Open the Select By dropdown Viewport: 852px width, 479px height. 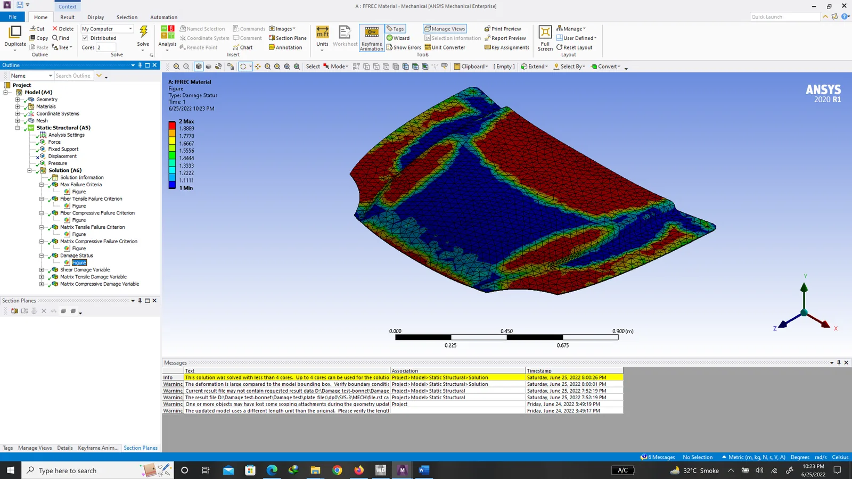tap(569, 67)
